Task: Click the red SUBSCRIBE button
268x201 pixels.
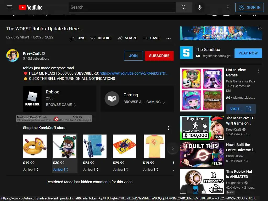Action: click(159, 56)
